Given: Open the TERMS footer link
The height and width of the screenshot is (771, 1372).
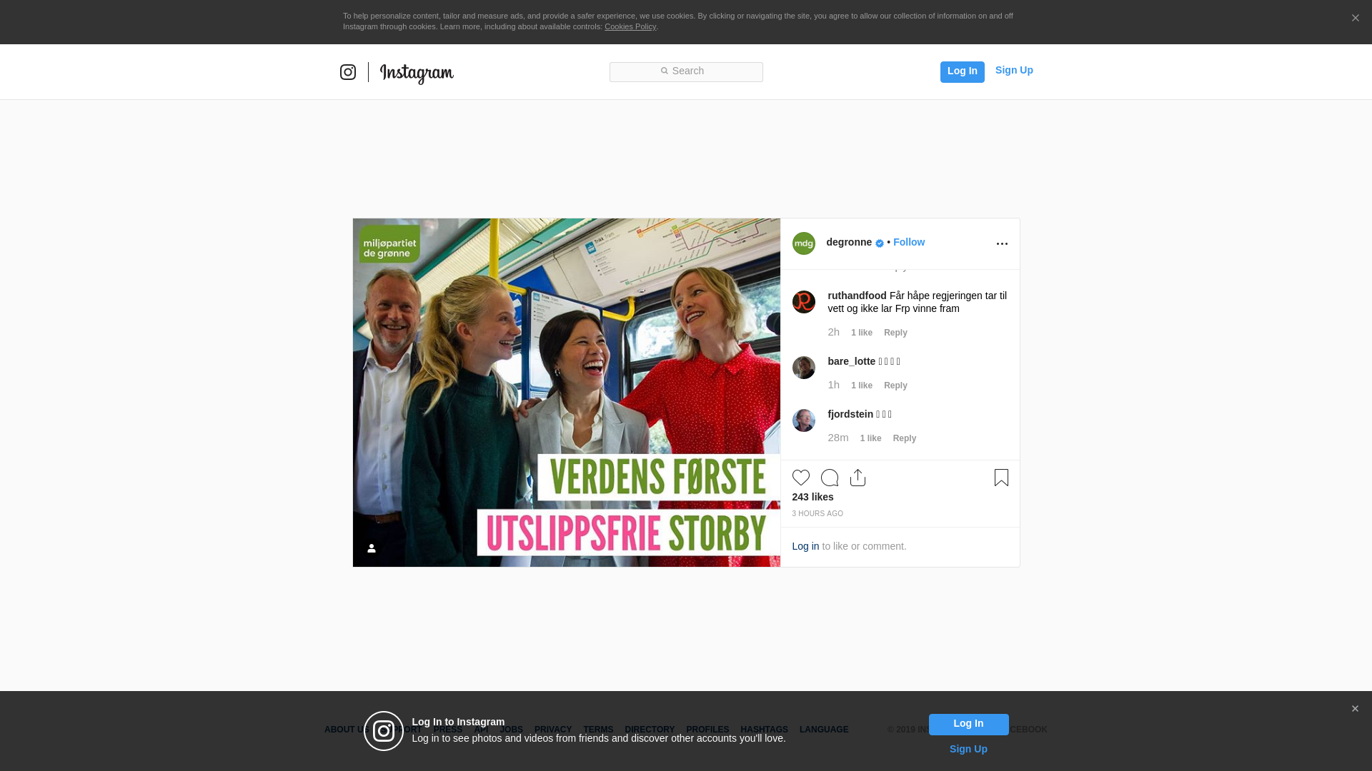Looking at the screenshot, I should coord(598,730).
